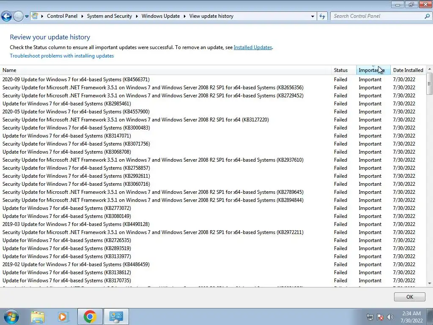Select View update history breadcrumb
This screenshot has height=325, width=433.
tap(211, 16)
